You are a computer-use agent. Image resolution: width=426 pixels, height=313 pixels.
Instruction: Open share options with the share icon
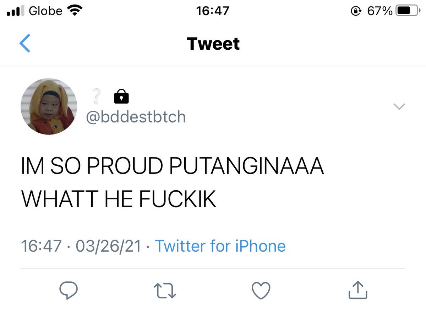[357, 290]
